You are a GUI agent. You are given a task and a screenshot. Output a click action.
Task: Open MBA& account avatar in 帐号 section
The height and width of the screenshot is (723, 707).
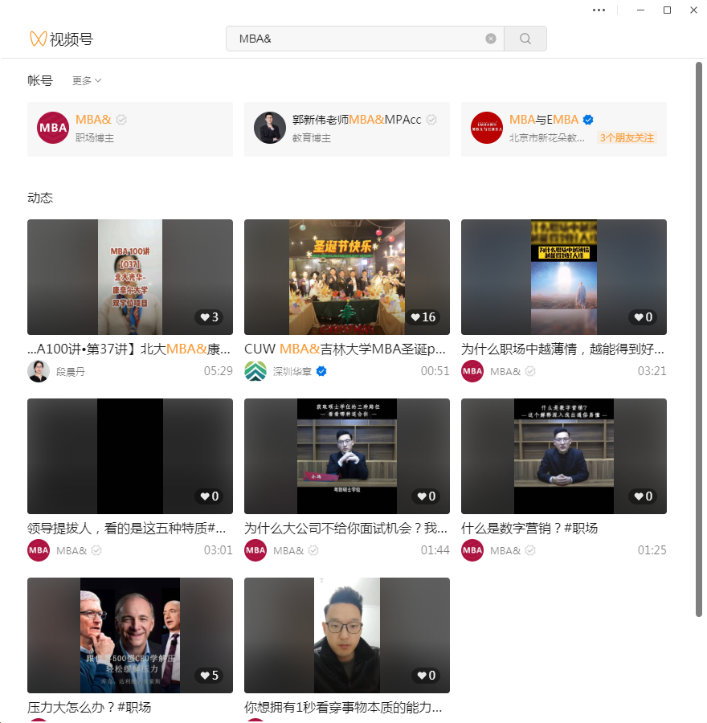pyautogui.click(x=53, y=128)
